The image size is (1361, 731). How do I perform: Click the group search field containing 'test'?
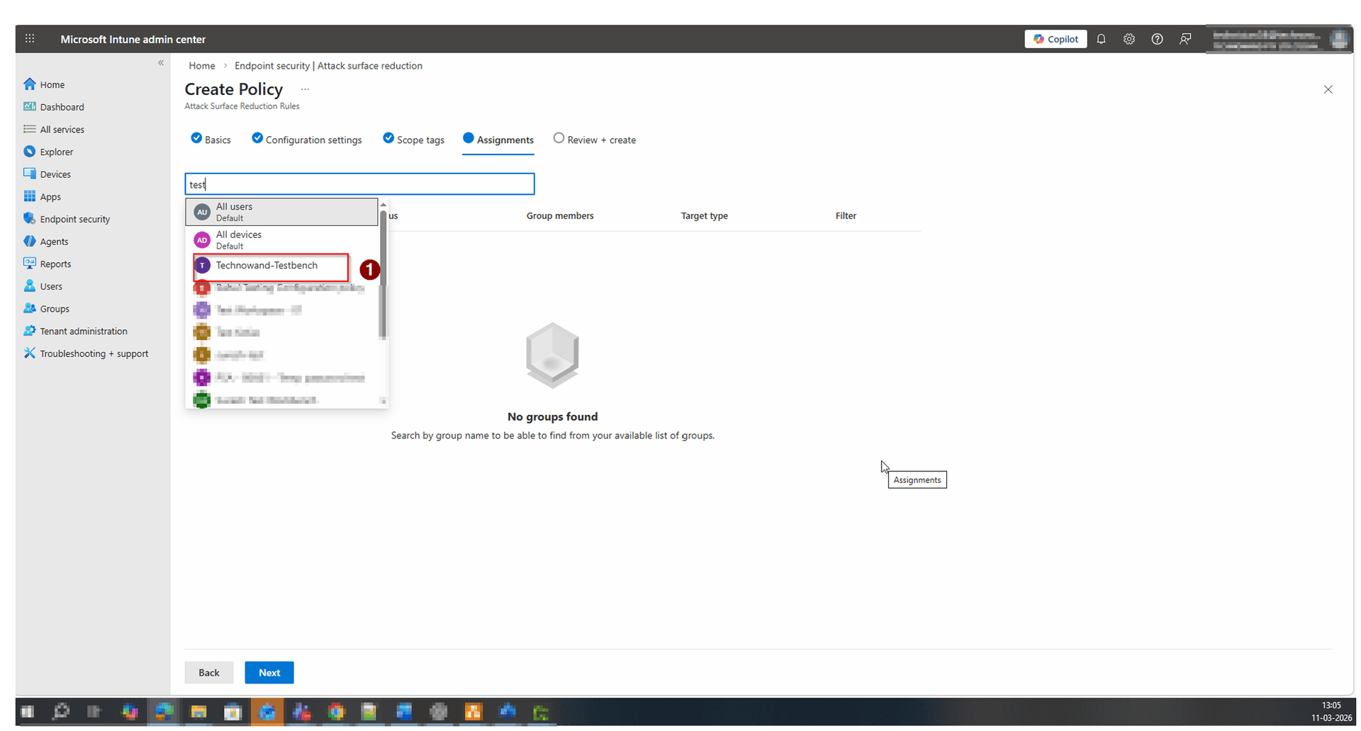tap(359, 184)
